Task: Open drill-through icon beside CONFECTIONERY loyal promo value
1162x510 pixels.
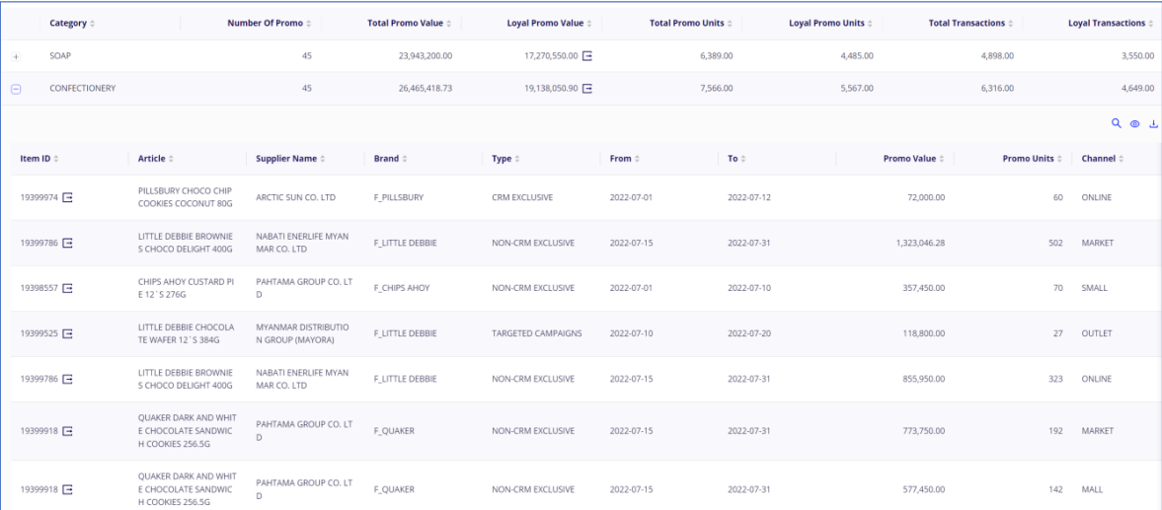Action: 587,89
